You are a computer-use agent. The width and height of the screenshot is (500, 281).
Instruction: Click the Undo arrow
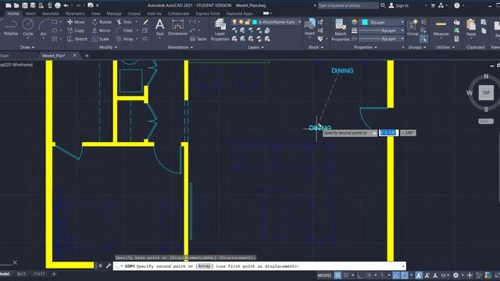tap(66, 5)
